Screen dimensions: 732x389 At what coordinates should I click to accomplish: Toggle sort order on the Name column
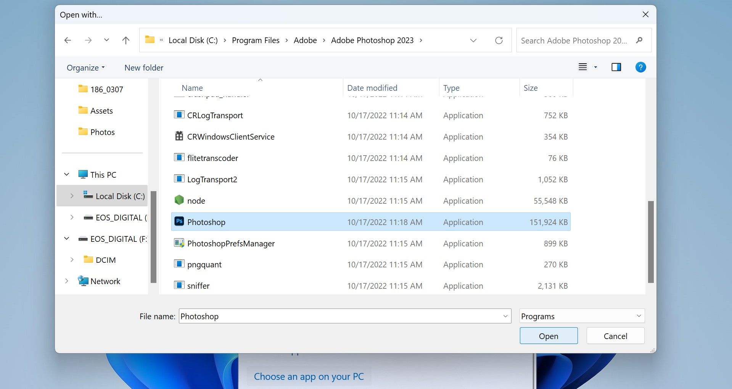click(192, 88)
